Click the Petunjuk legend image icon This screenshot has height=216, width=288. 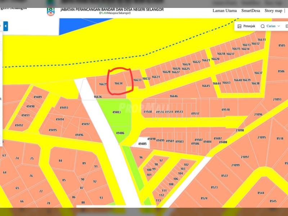point(239,26)
